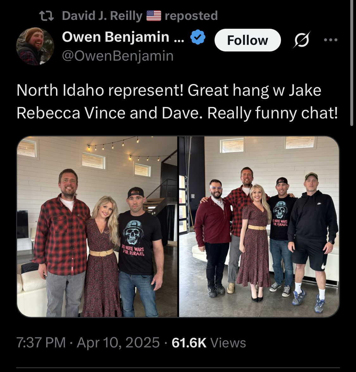Click the vertical scrollbar on right edge
Viewport: 356px width, 372px height.
352,63
